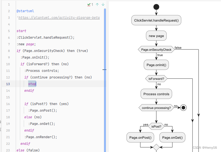Click the inspection checkmark problems indicator
This screenshot has height=152, width=221.
tap(90, 5)
